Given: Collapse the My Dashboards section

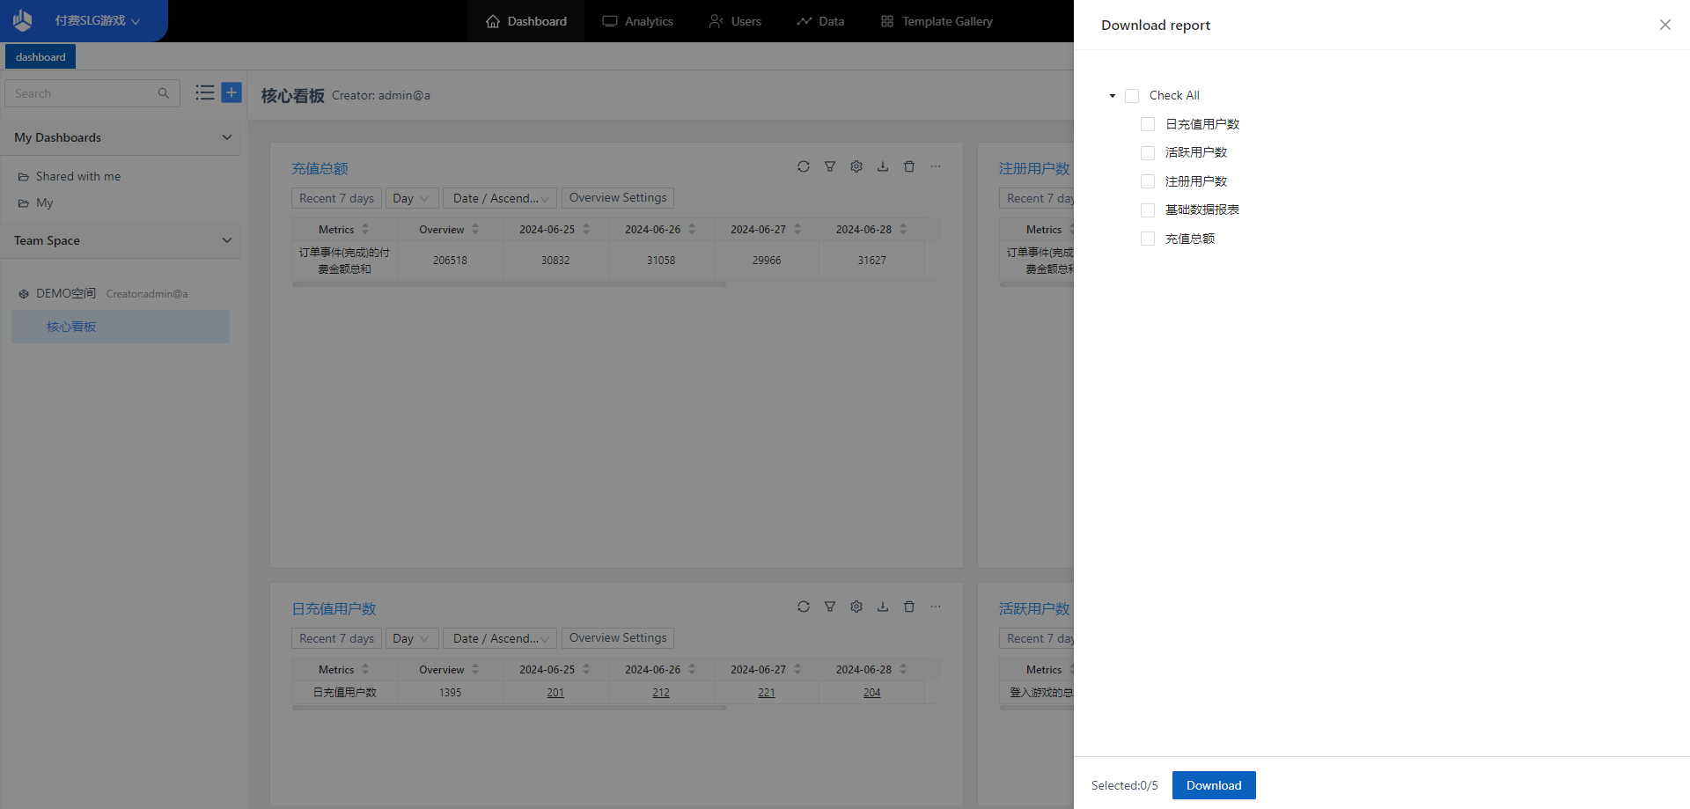Looking at the screenshot, I should click(x=226, y=137).
